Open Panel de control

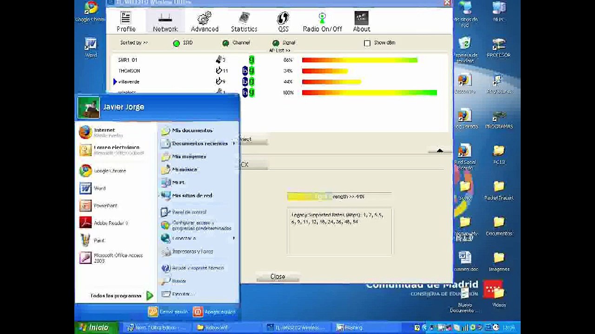pyautogui.click(x=198, y=212)
